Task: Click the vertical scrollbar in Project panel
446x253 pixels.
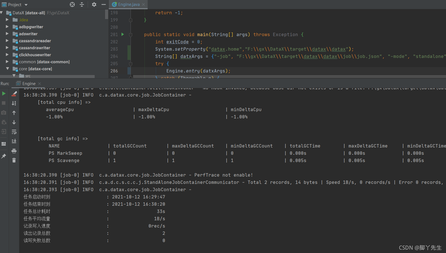Action: pyautogui.click(x=106, y=14)
